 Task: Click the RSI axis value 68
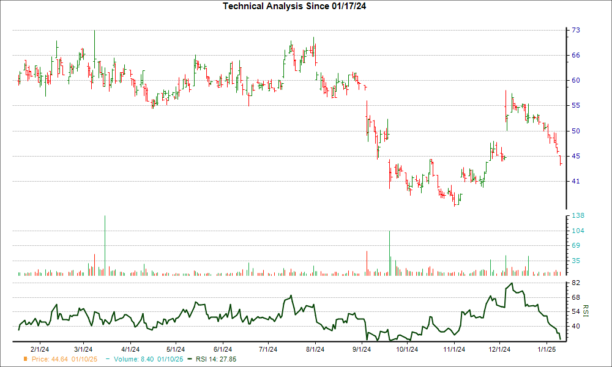576,297
